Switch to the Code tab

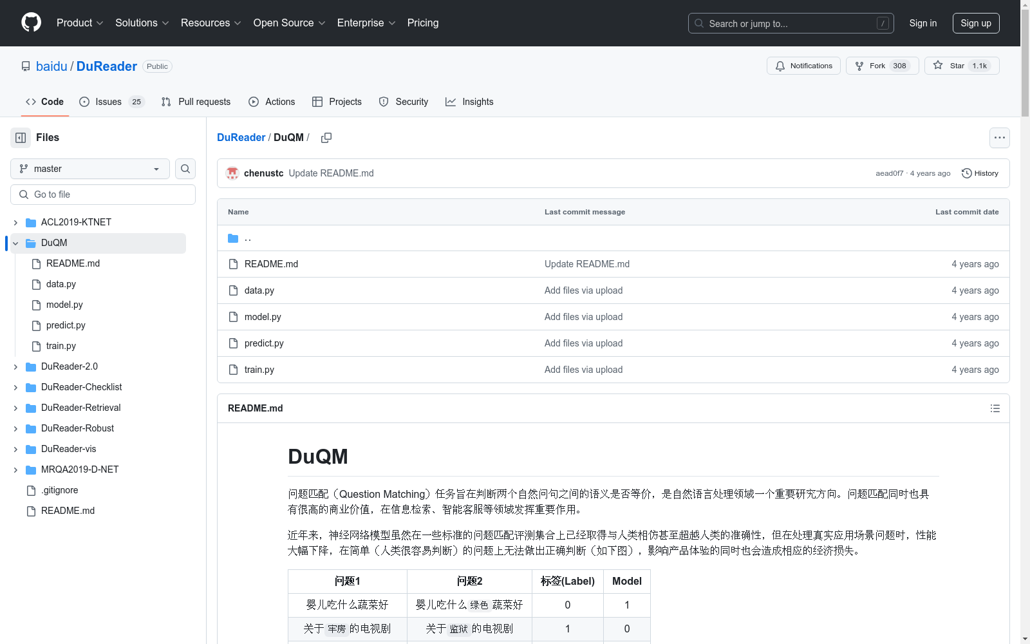[45, 102]
